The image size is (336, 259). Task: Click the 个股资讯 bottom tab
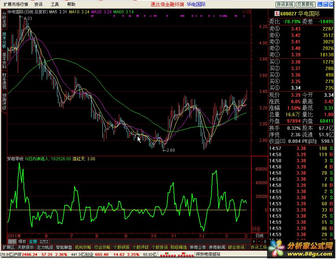point(159,247)
